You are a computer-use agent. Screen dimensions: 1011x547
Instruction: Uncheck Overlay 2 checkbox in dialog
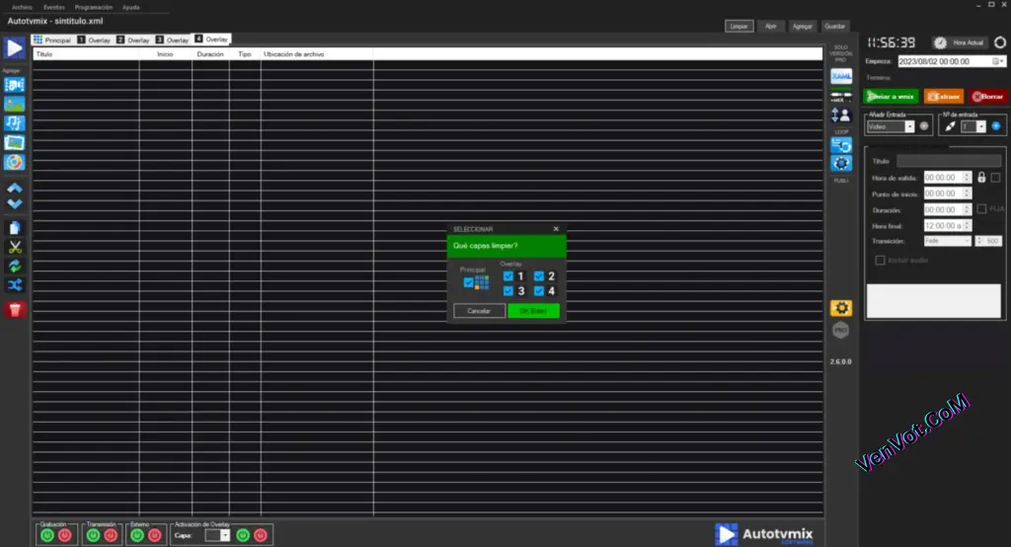coord(539,276)
